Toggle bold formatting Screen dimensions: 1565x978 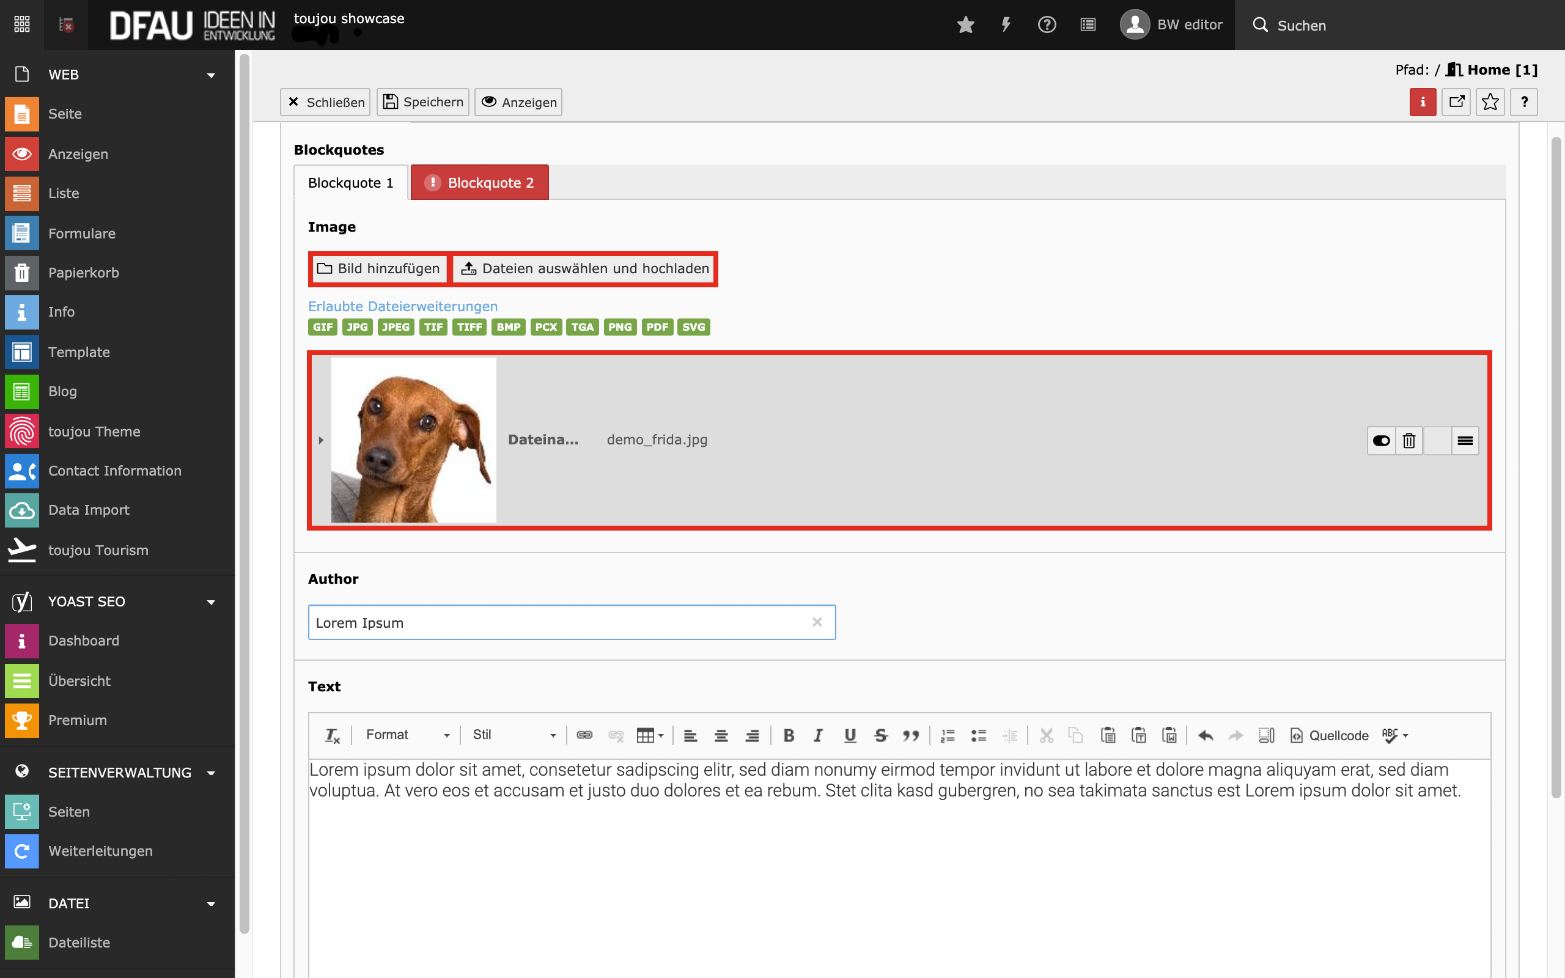[x=789, y=735]
